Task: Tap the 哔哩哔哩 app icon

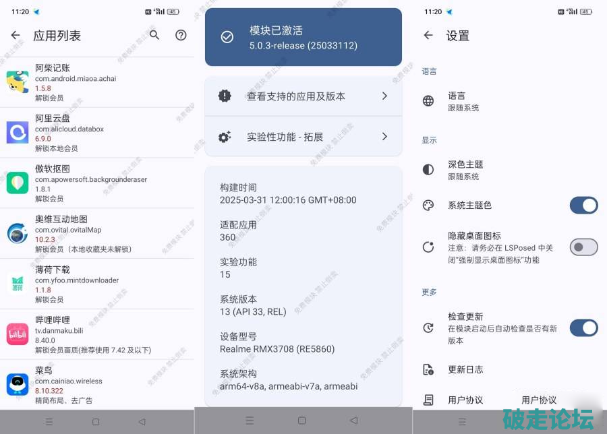Action: click(18, 334)
